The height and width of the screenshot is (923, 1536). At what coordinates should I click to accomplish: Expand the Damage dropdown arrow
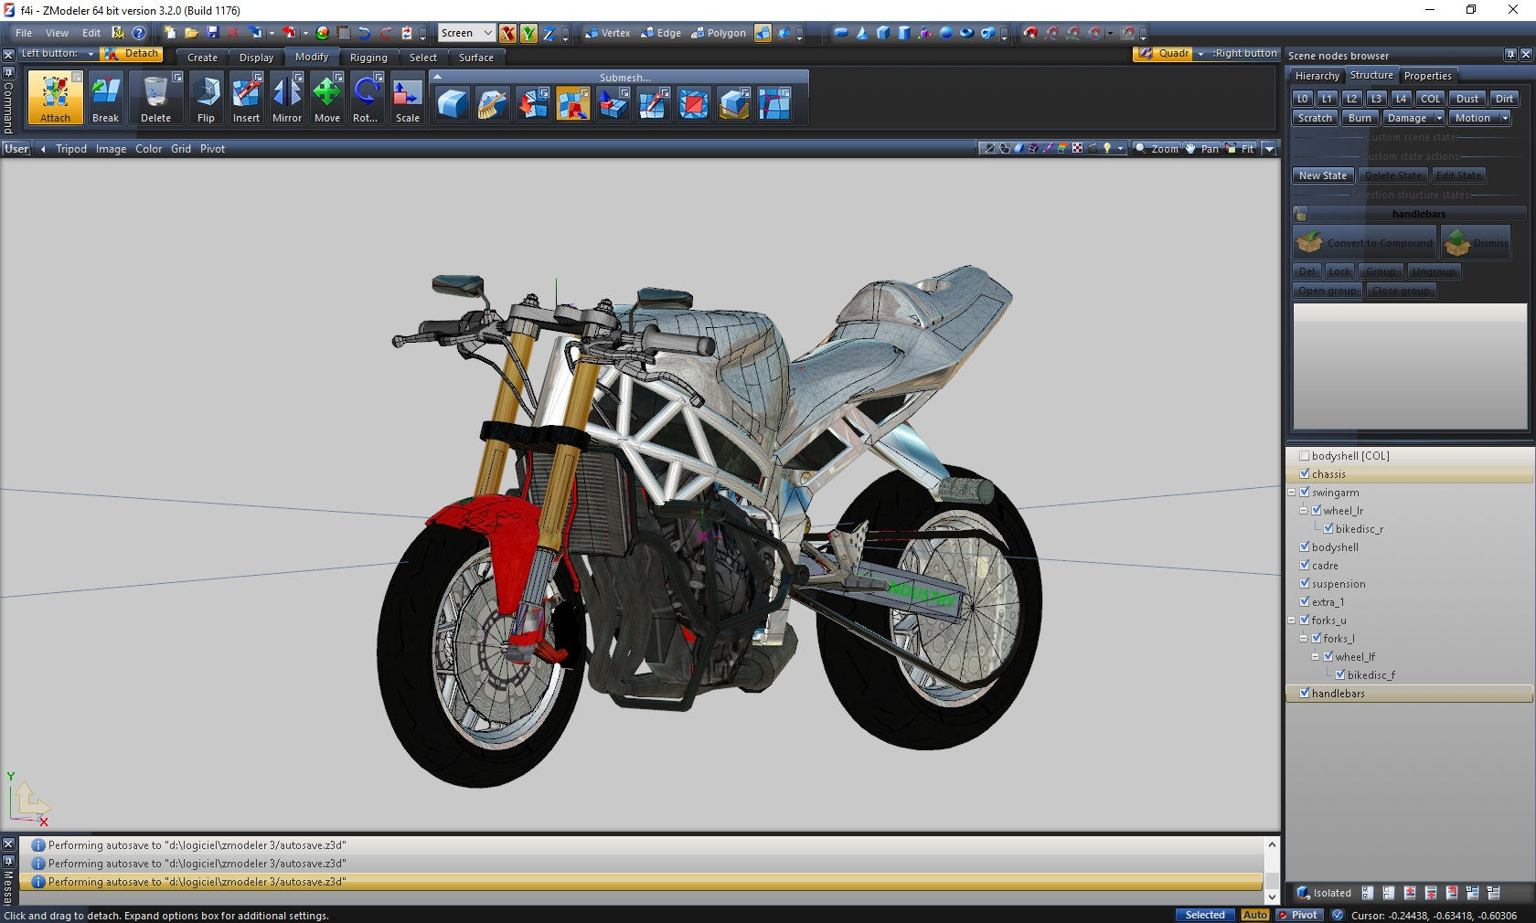click(1438, 118)
